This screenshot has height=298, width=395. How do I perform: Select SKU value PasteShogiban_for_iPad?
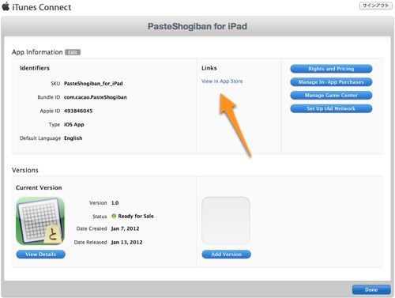click(x=93, y=84)
